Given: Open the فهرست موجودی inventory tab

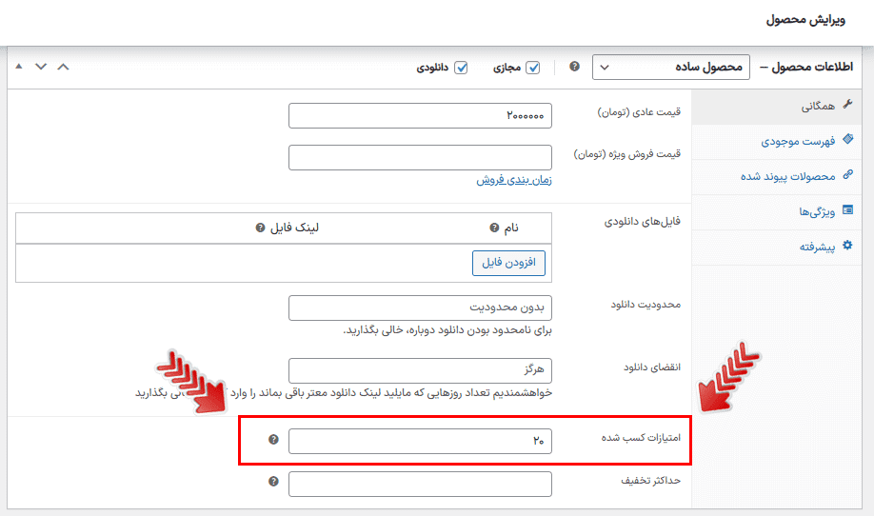Looking at the screenshot, I should click(777, 142).
